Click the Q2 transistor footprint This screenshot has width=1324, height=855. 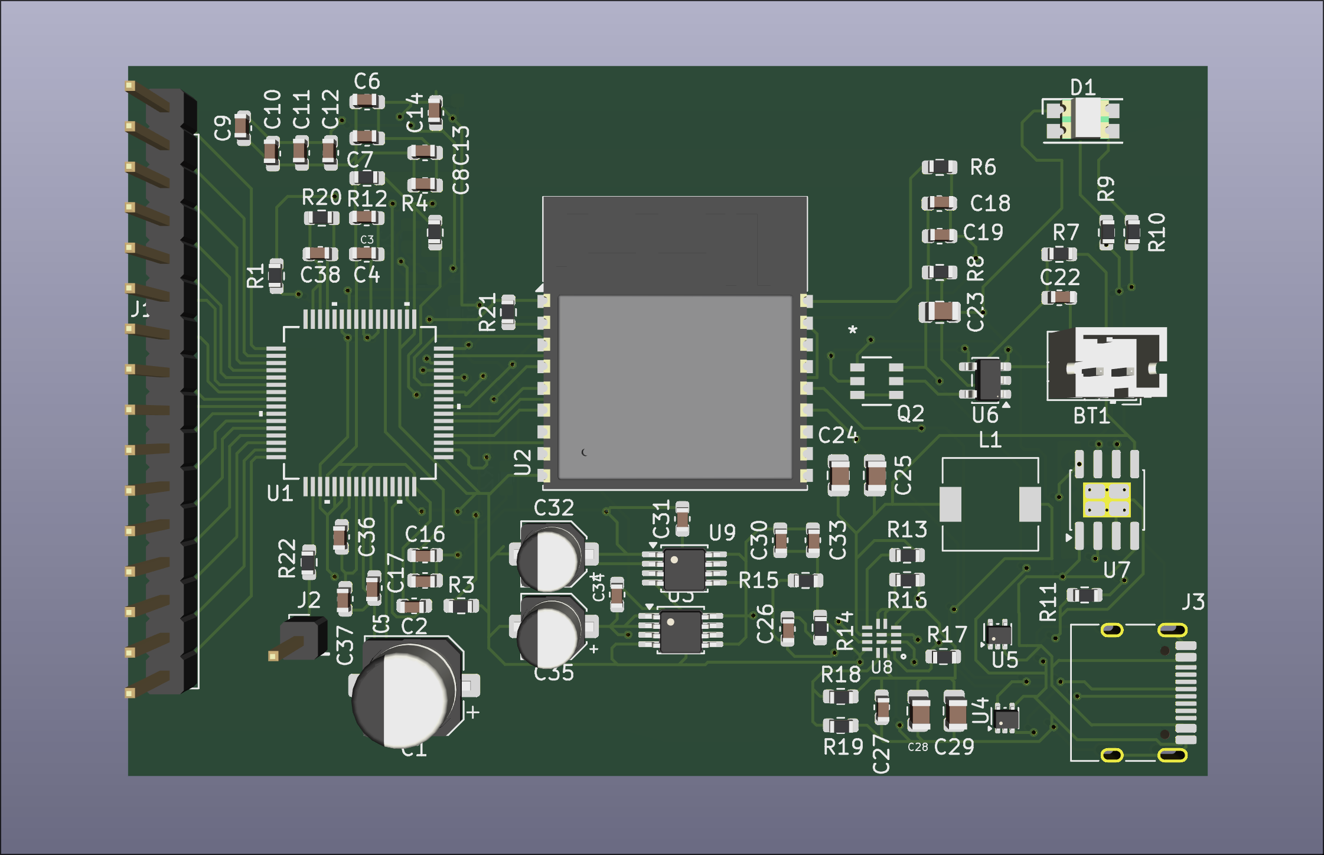(x=876, y=381)
